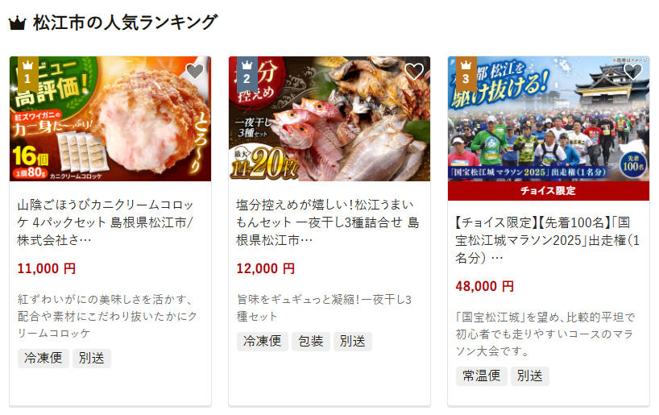
Task: Open the dried fish assortment image
Action: (x=329, y=118)
